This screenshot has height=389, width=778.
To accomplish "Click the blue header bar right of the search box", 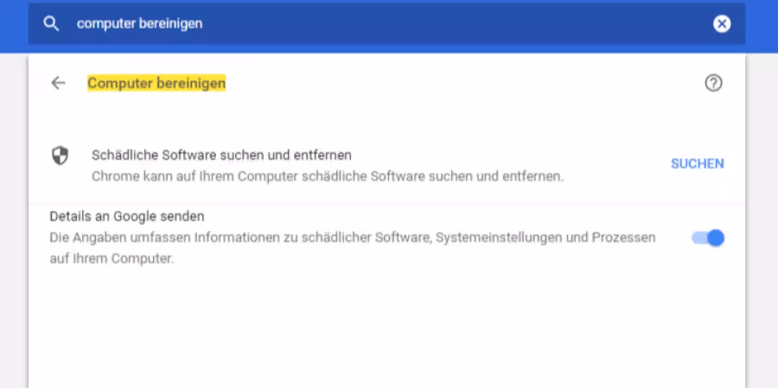I will [762, 26].
